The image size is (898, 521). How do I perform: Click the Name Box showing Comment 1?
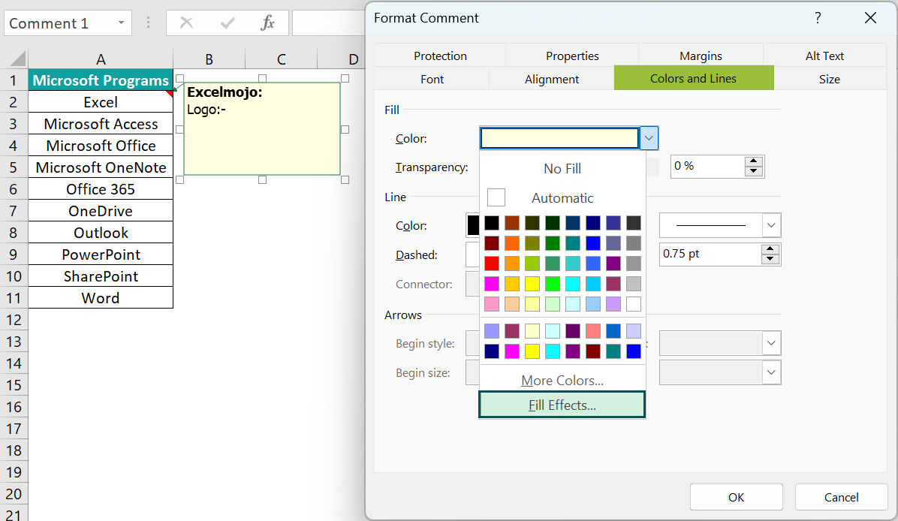pos(68,23)
